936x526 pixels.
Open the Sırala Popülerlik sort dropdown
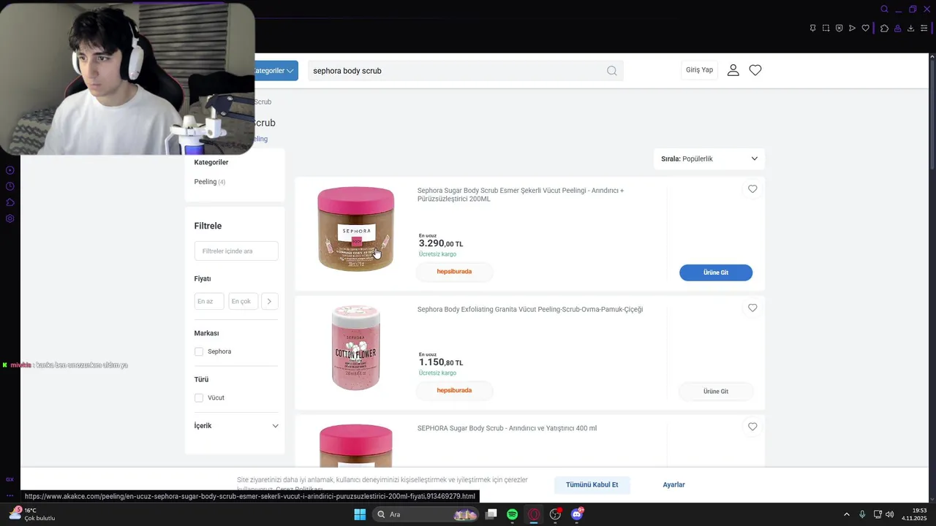[x=709, y=159]
